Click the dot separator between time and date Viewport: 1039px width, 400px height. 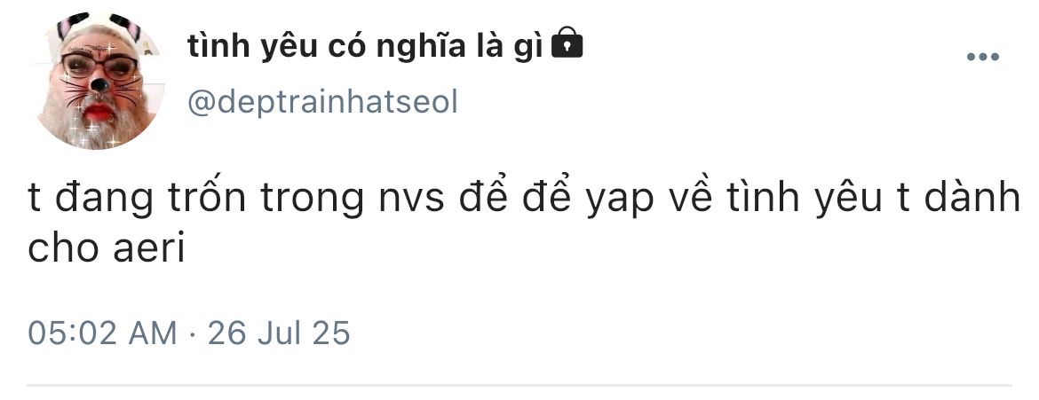tap(193, 333)
